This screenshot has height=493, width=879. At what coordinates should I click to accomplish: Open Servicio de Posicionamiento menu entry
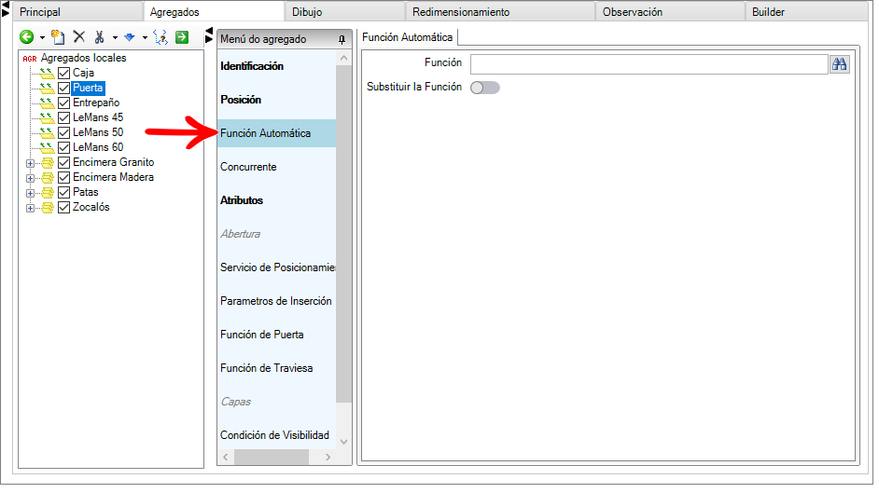coord(277,267)
